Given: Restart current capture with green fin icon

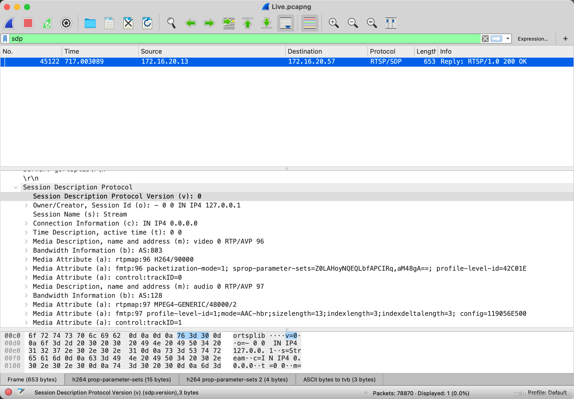Looking at the screenshot, I should [x=47, y=23].
